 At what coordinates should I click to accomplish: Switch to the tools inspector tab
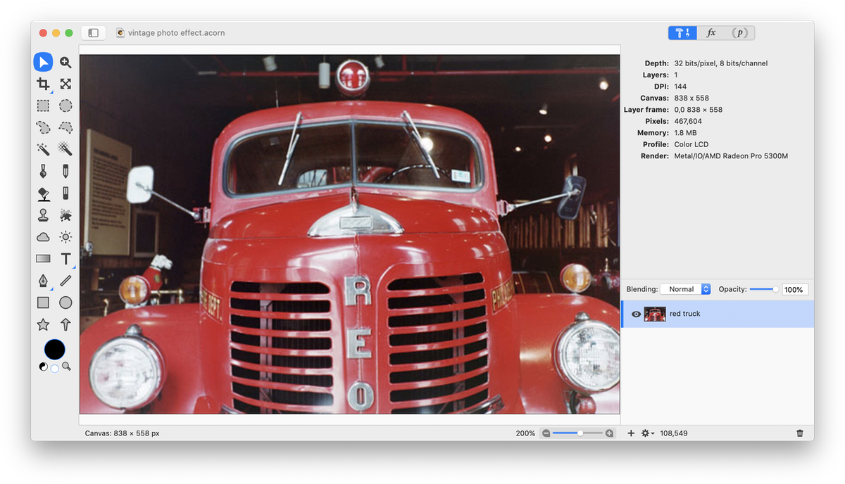[x=682, y=32]
